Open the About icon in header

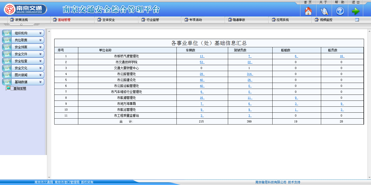coord(324,11)
